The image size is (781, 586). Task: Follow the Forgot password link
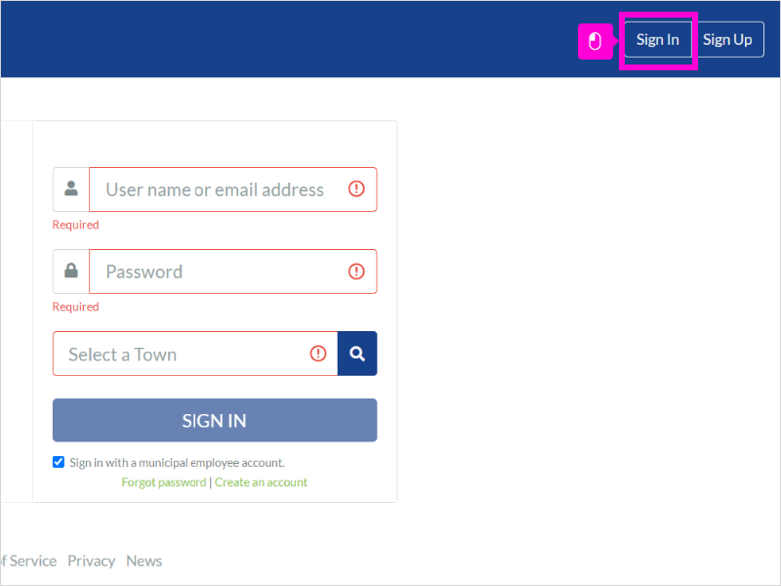pyautogui.click(x=164, y=482)
